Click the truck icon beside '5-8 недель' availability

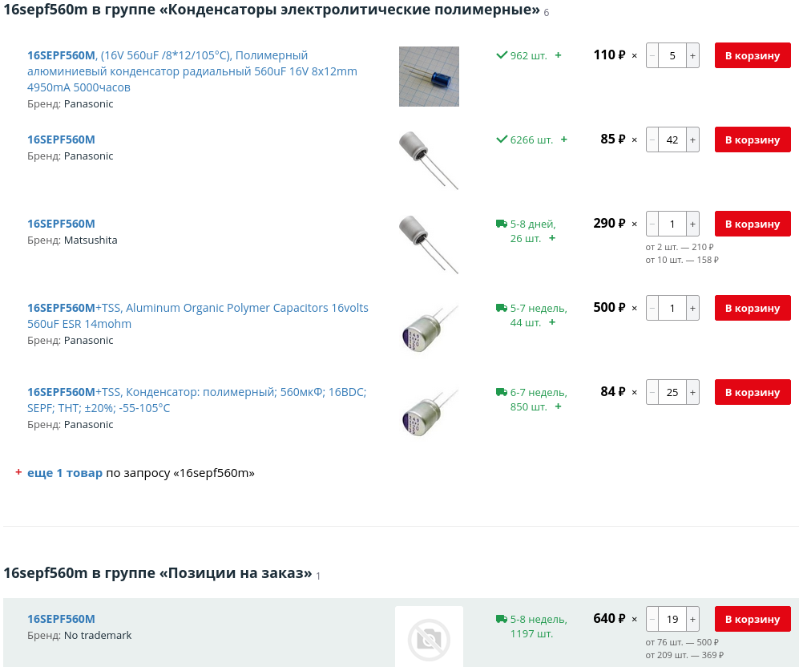click(501, 619)
